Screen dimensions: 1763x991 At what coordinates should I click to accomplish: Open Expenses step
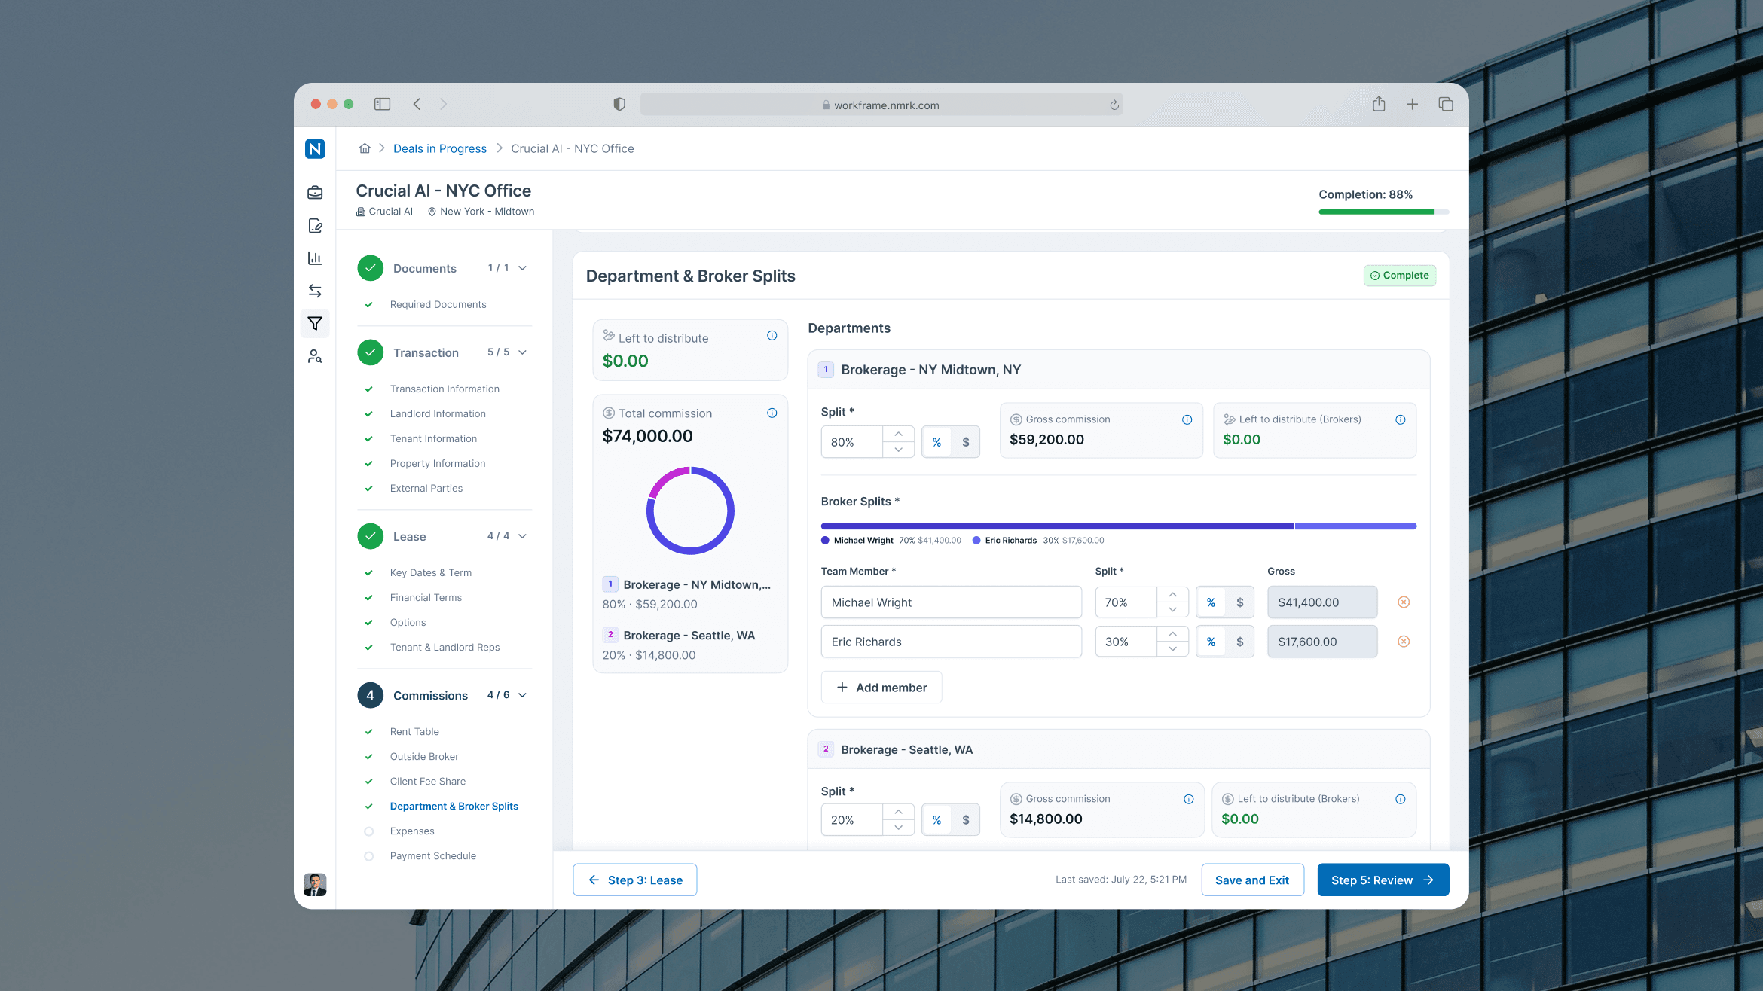tap(412, 831)
